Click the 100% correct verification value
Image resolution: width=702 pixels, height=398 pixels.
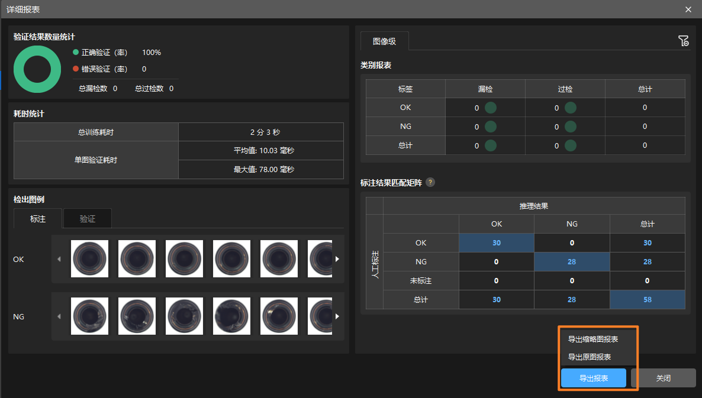[x=152, y=52]
